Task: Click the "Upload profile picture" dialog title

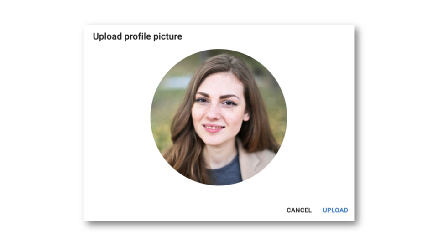Action: [137, 36]
